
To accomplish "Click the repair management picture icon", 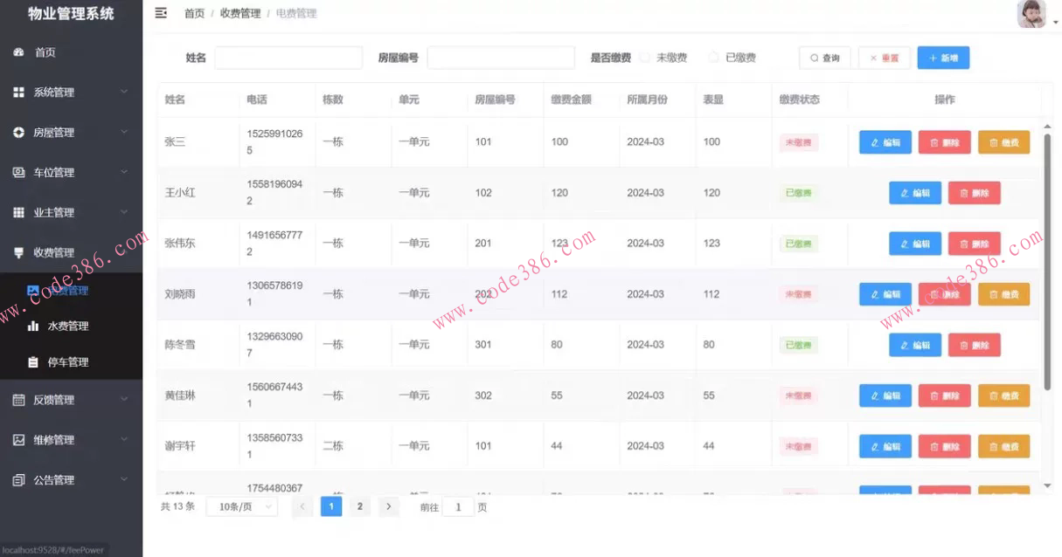I will (x=18, y=440).
